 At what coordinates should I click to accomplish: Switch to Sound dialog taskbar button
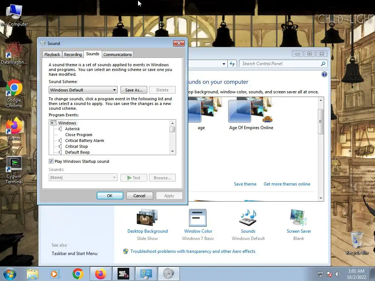tap(169, 274)
